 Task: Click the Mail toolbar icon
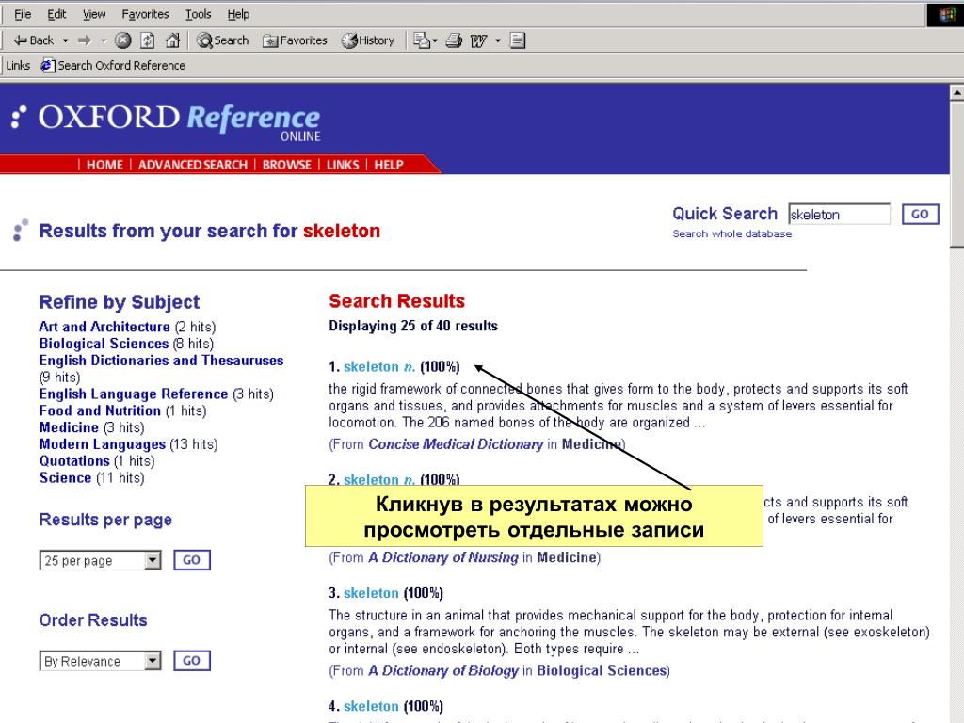(x=422, y=40)
